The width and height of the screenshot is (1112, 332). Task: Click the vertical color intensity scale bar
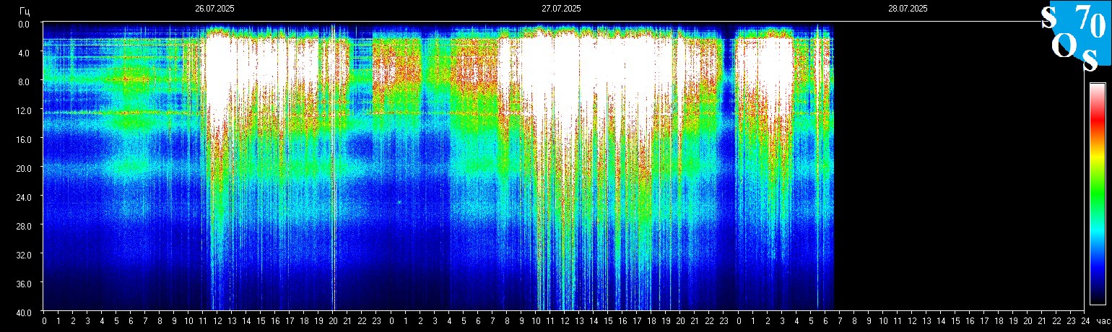pyautogui.click(x=1098, y=193)
